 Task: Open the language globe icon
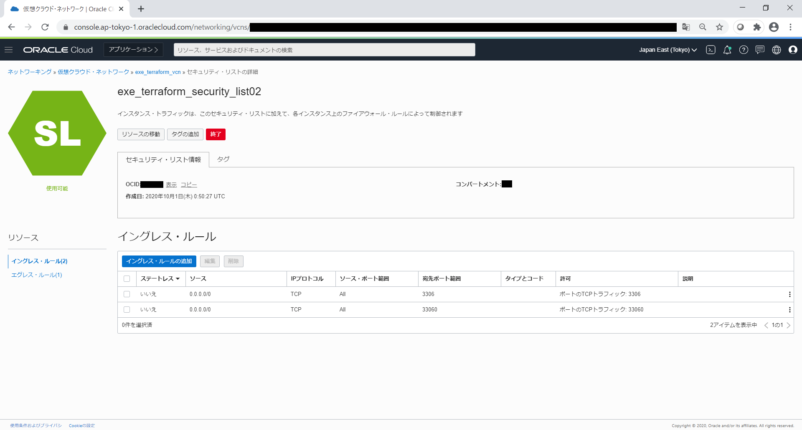pyautogui.click(x=777, y=50)
